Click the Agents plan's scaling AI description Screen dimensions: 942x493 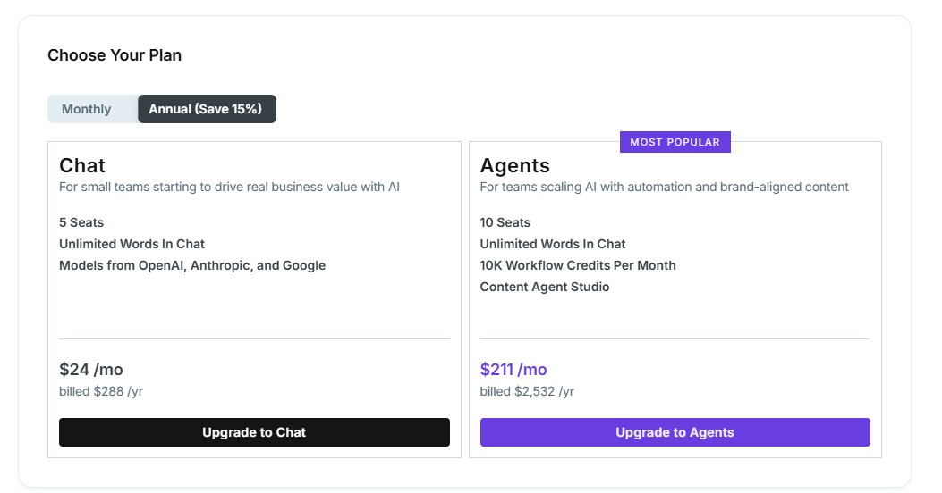664,187
